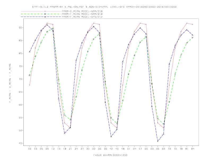Click x-axis forecast hour label 42
This screenshot has width=210, height=162.
[x=111, y=149]
